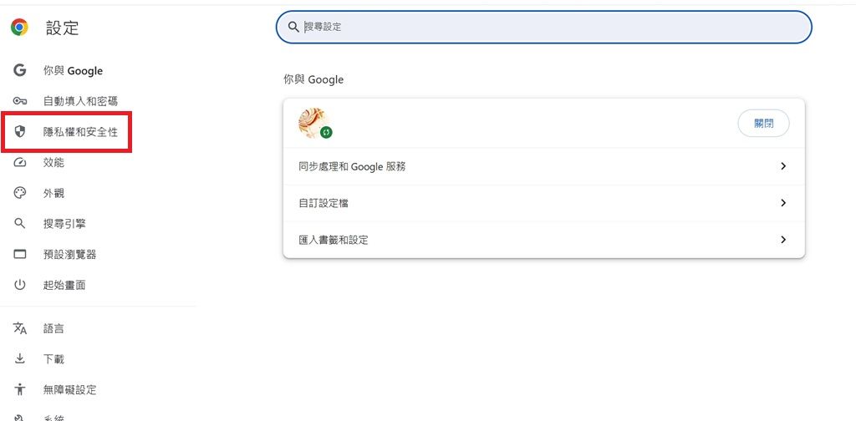This screenshot has width=856, height=421.
Task: Click the magnifier icon beside 搜尋引擎
Action: point(20,224)
